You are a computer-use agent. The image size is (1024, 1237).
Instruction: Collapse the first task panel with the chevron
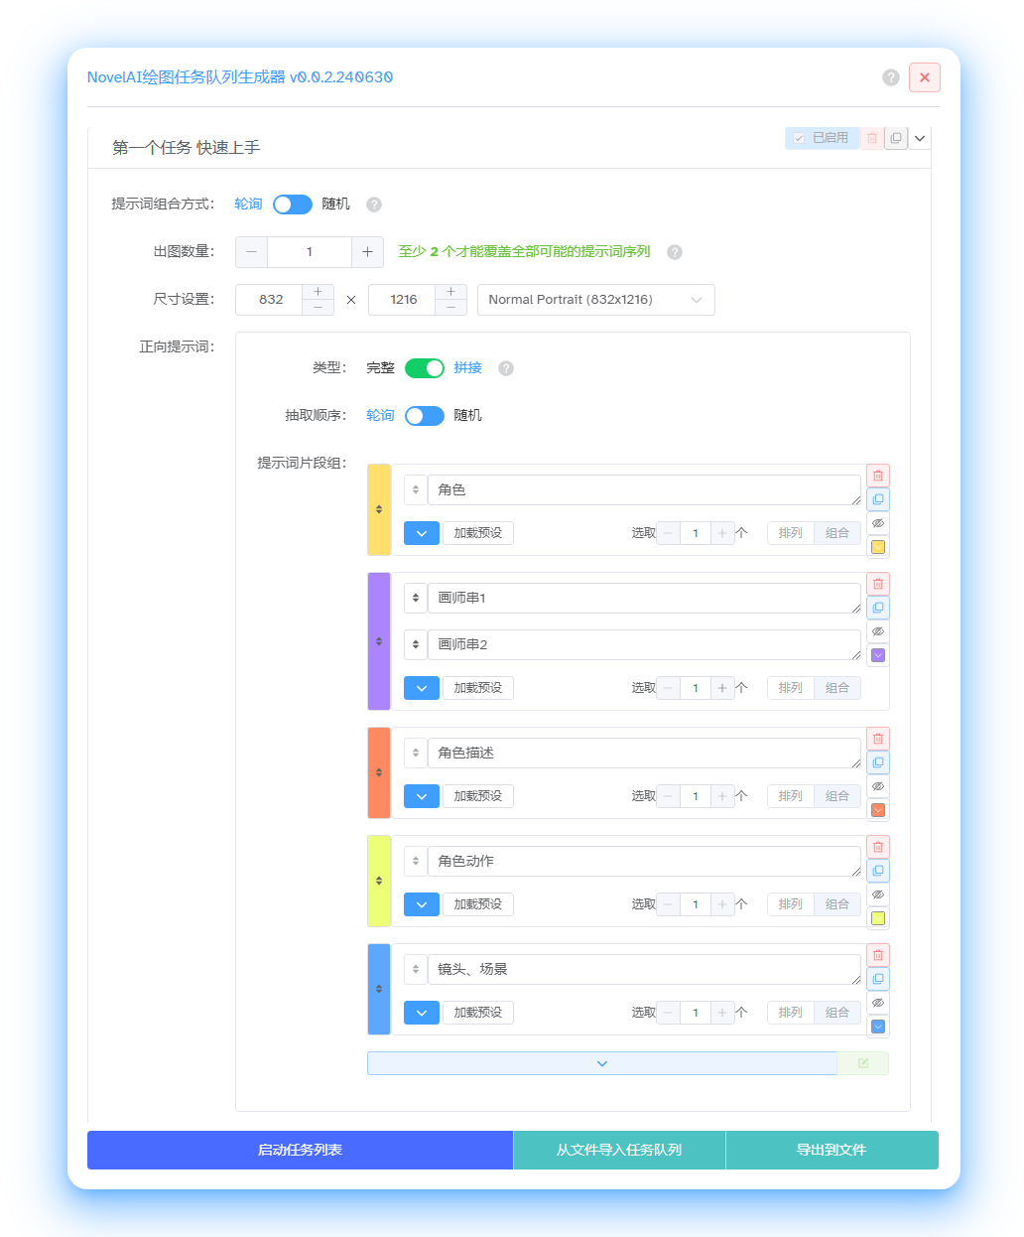[920, 138]
